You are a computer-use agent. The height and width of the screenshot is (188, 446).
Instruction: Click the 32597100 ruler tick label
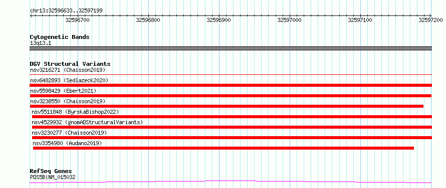click(x=360, y=20)
